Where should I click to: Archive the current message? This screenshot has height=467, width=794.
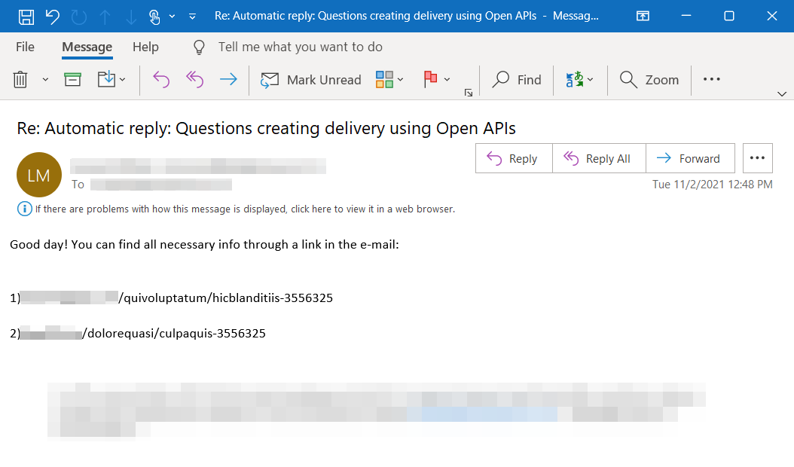click(72, 78)
